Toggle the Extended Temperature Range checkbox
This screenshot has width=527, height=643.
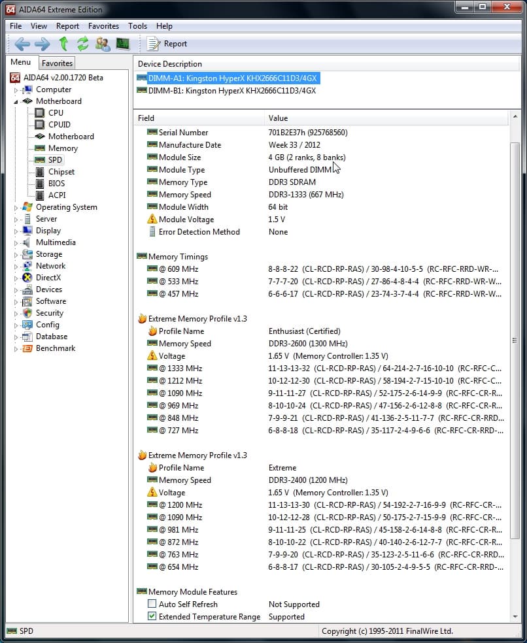pyautogui.click(x=152, y=616)
